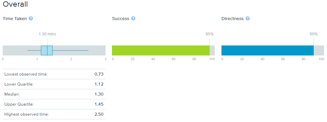327x122 pixels.
Task: Select the Overall heading
Action: pyautogui.click(x=15, y=4)
